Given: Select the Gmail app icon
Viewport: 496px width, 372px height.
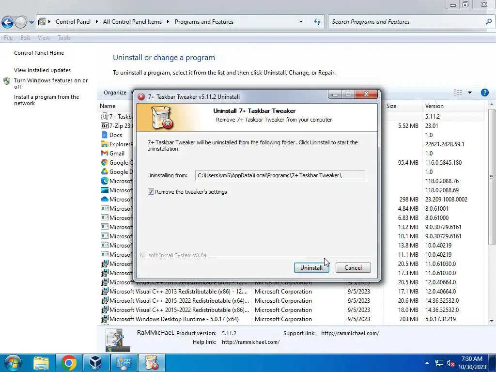Looking at the screenshot, I should pyautogui.click(x=105, y=153).
